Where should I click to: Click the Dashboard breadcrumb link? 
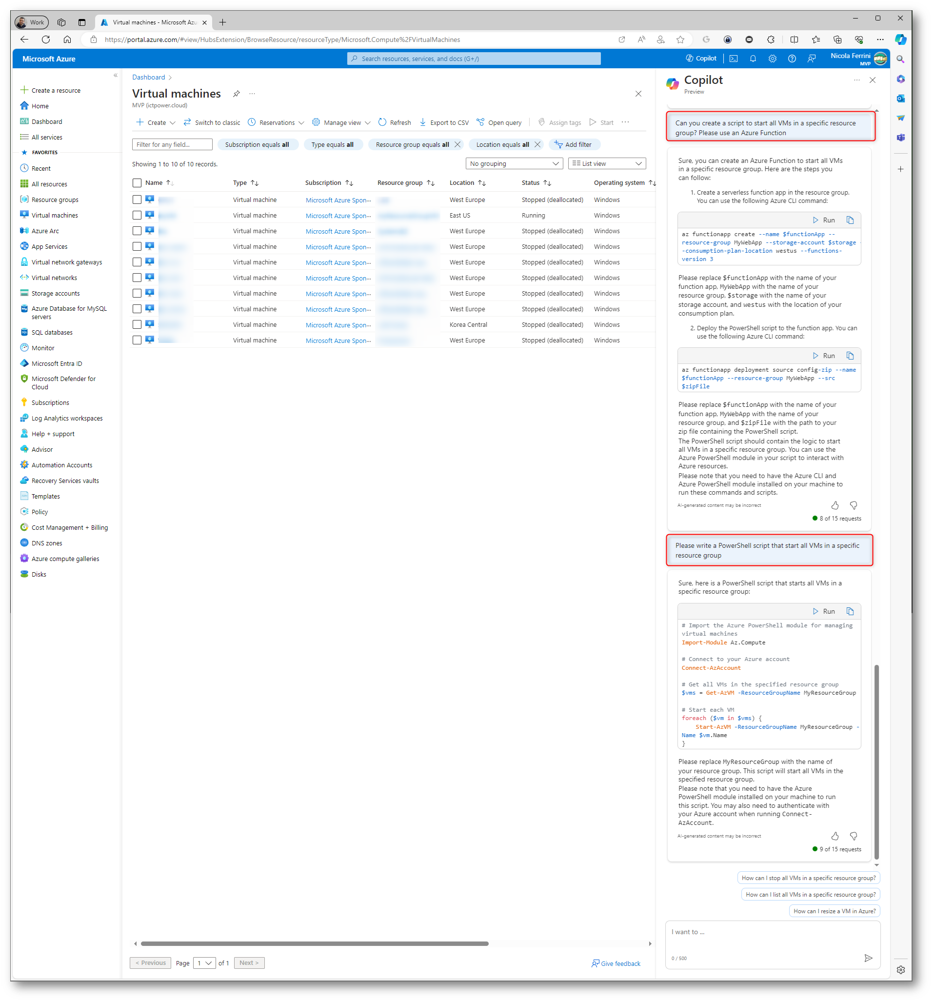pyautogui.click(x=149, y=77)
